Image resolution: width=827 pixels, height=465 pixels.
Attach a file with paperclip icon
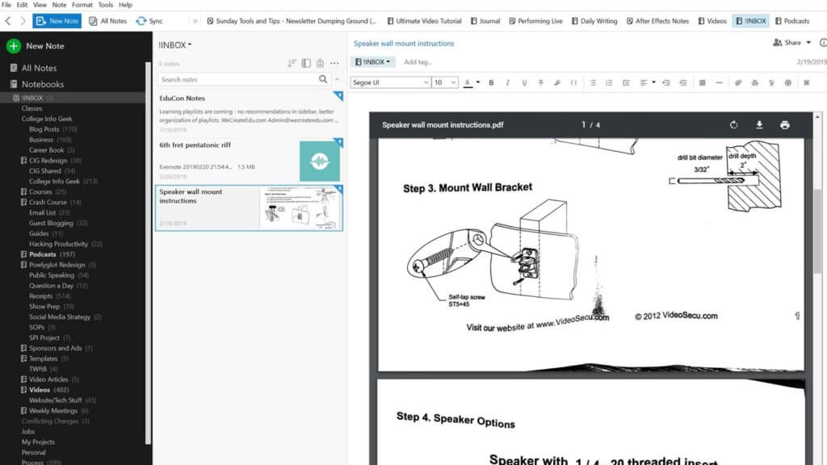[738, 83]
